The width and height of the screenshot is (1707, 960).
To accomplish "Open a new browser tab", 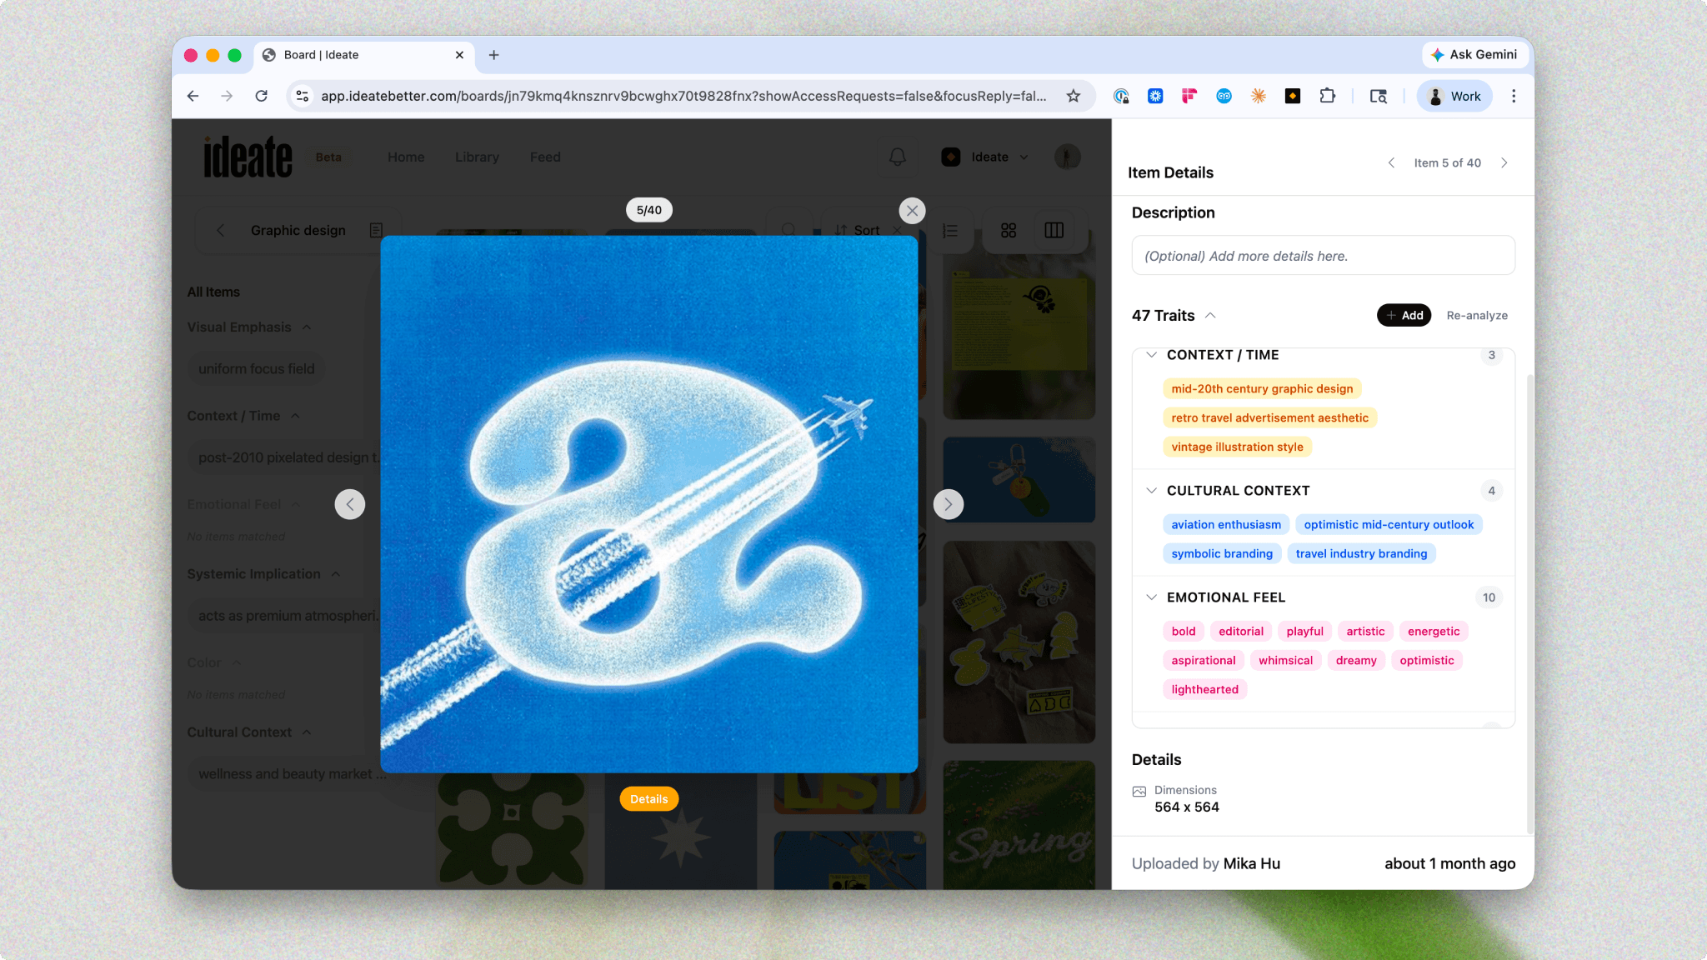I will pos(493,55).
